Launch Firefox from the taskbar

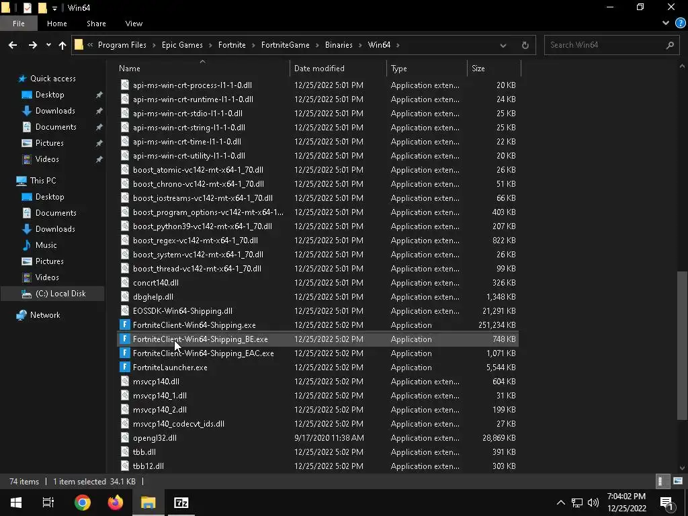(x=116, y=503)
